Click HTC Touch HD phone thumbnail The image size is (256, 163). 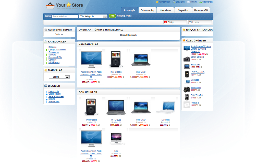pyautogui.click(x=187, y=74)
